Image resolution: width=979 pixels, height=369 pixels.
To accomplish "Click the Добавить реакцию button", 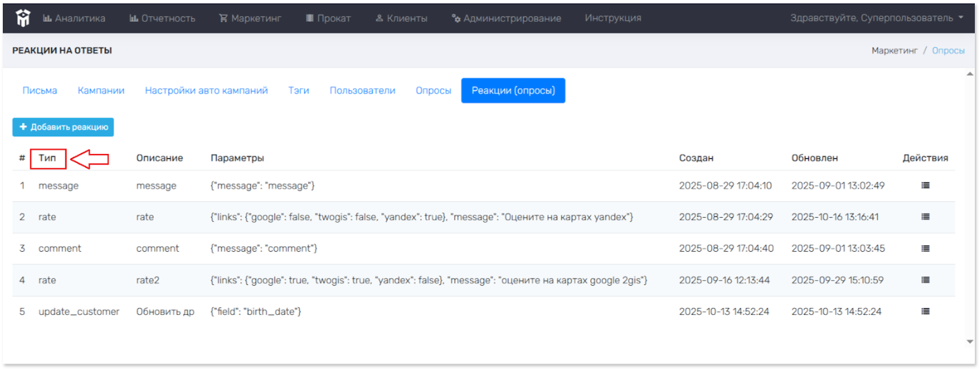I will pyautogui.click(x=63, y=127).
